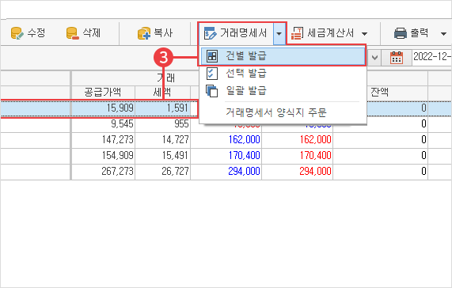This screenshot has width=452, height=288.
Task: Click the 복사 (copy) toolbar button
Action: (x=155, y=33)
